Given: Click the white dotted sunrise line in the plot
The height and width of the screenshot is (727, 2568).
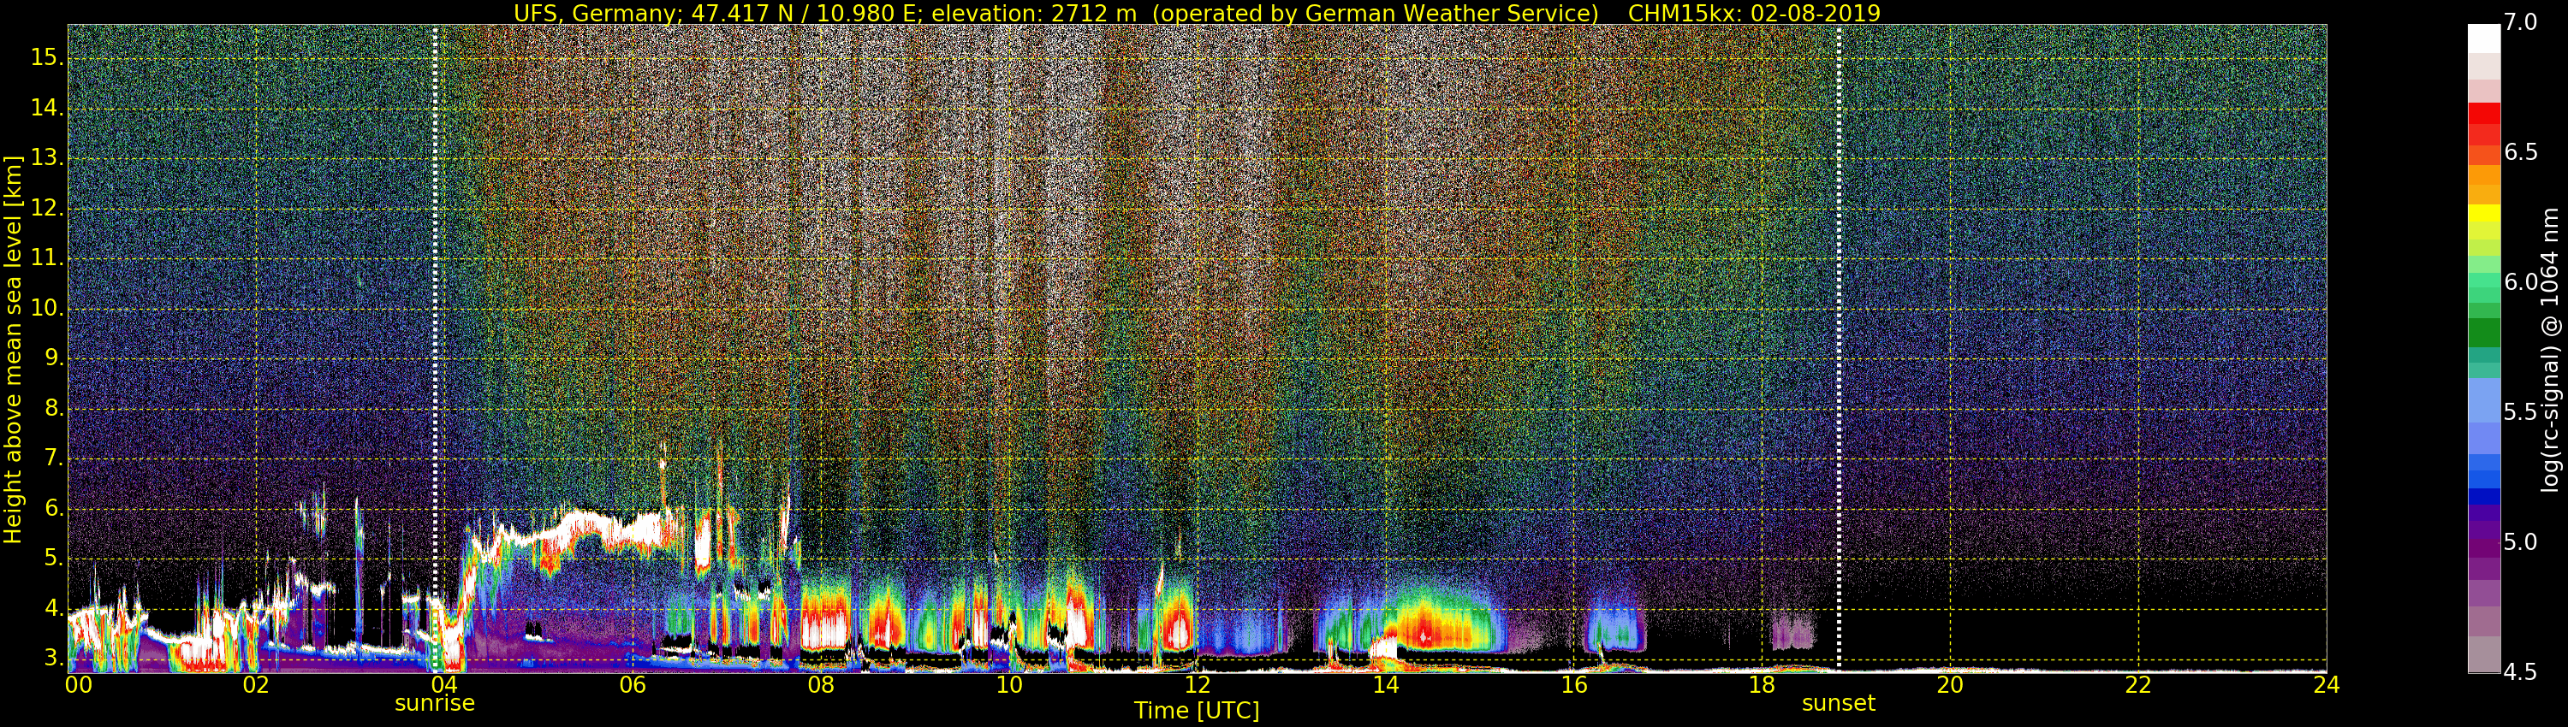Looking at the screenshot, I should point(435,349).
